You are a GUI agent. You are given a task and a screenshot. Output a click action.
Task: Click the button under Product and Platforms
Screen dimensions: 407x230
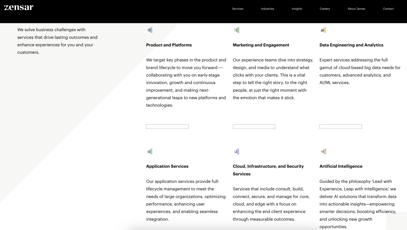coord(167,126)
